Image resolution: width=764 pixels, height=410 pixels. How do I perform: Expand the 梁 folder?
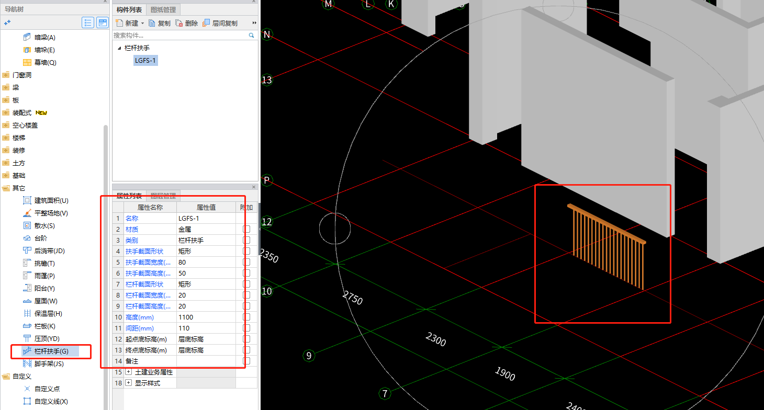tap(6, 87)
